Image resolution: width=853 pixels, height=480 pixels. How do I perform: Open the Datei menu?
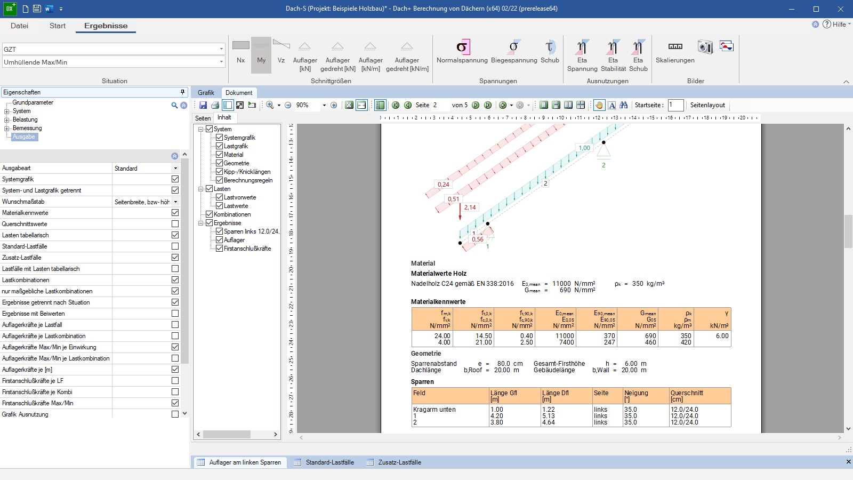tap(19, 26)
